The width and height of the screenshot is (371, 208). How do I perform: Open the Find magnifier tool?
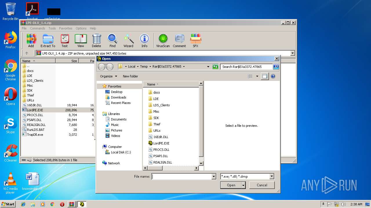[112, 41]
